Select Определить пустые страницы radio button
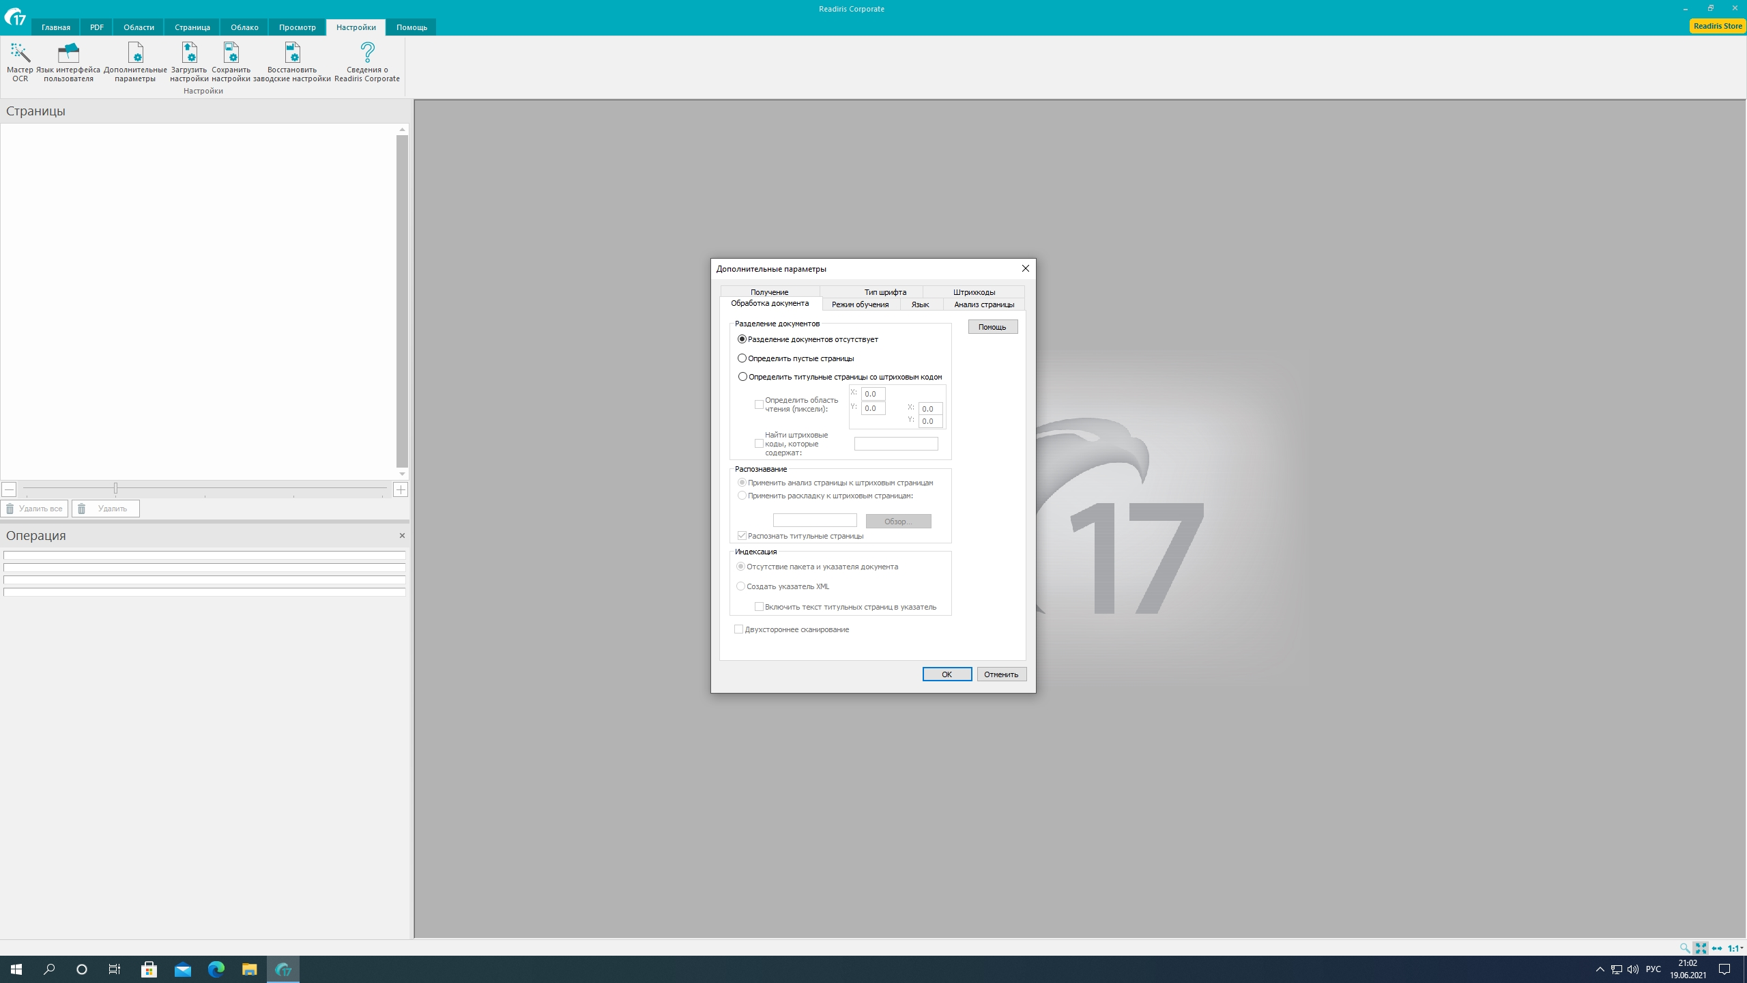The height and width of the screenshot is (983, 1747). coord(742,358)
